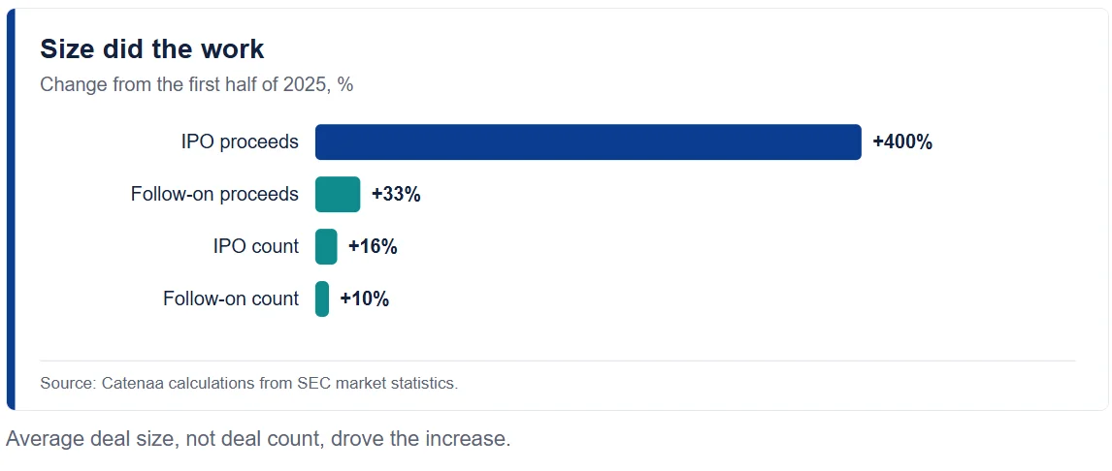Click the +33% value label
Image resolution: width=1112 pixels, height=471 pixels.
(396, 194)
